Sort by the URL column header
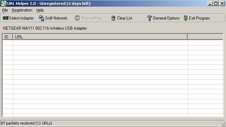The image size is (226, 127). (100, 37)
